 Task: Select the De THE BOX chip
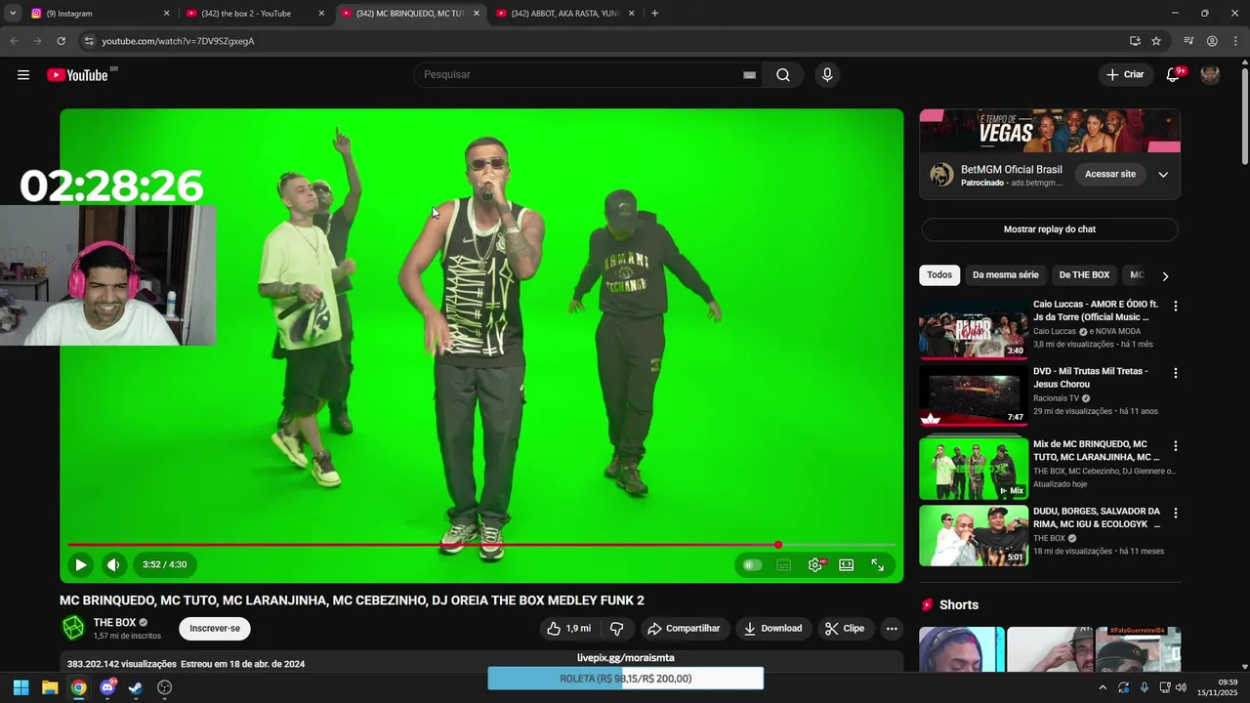point(1084,275)
